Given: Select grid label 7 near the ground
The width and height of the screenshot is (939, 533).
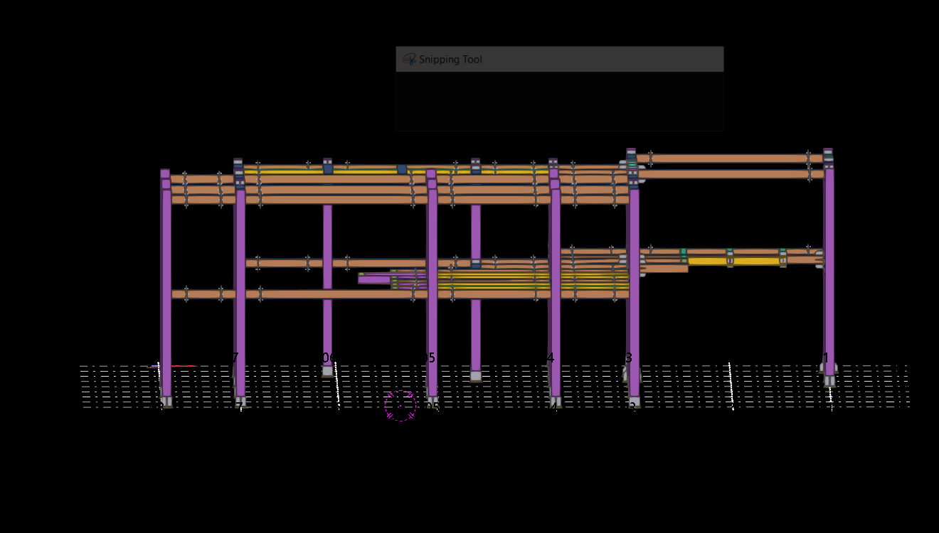Looking at the screenshot, I should [x=235, y=357].
